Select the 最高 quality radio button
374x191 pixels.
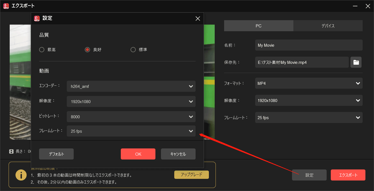pyautogui.click(x=42, y=49)
